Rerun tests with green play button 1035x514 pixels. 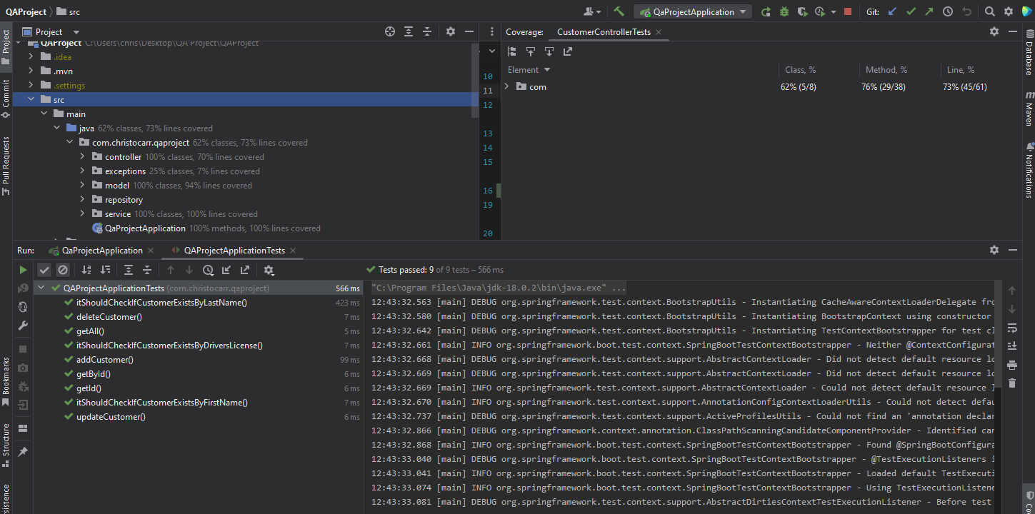coord(23,270)
